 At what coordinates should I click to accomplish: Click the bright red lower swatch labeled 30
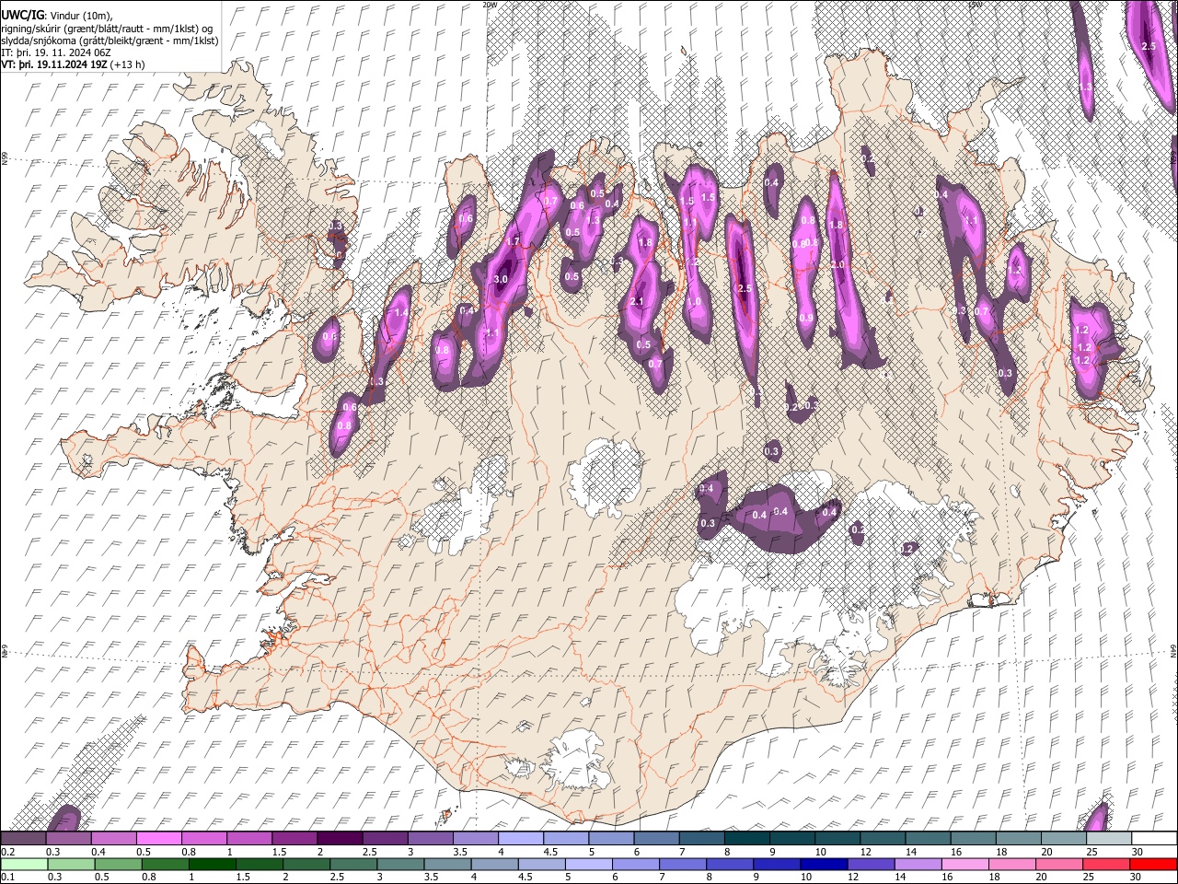point(1153,865)
